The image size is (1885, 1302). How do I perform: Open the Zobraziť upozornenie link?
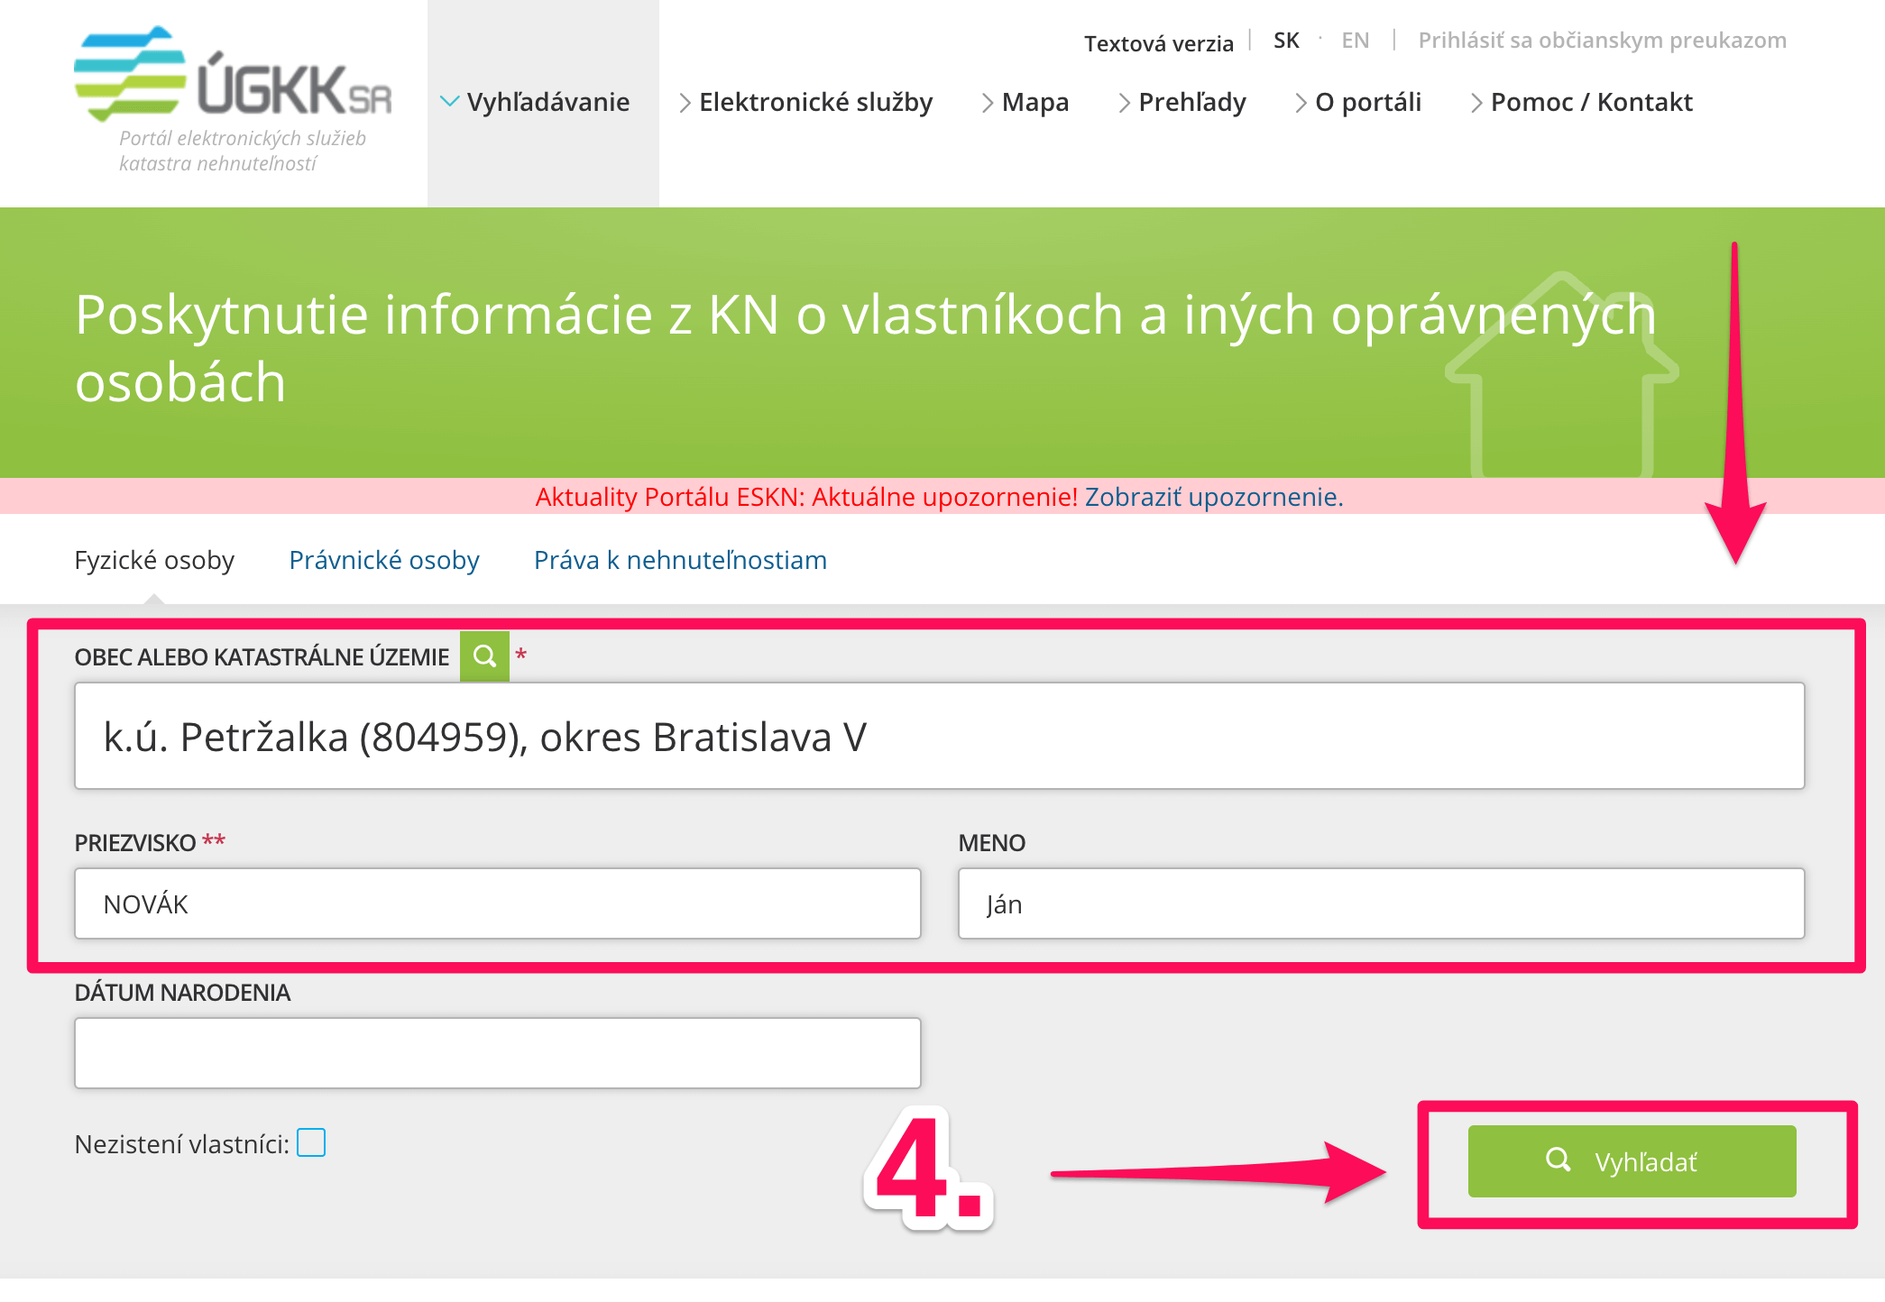coord(1214,497)
